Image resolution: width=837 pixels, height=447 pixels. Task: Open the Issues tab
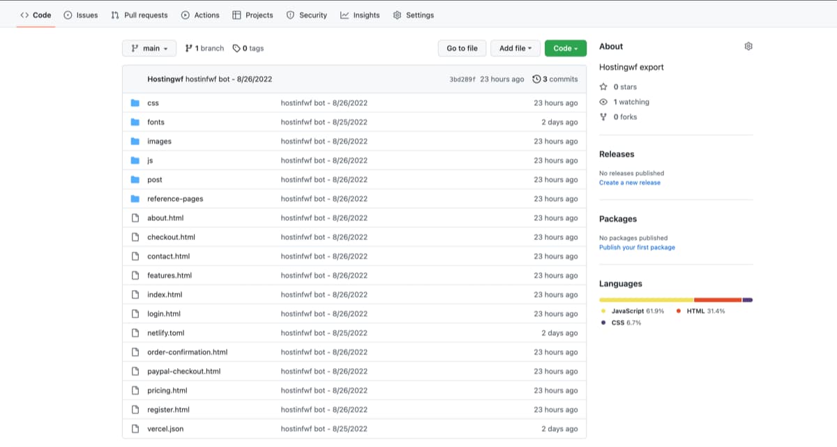[x=81, y=15]
